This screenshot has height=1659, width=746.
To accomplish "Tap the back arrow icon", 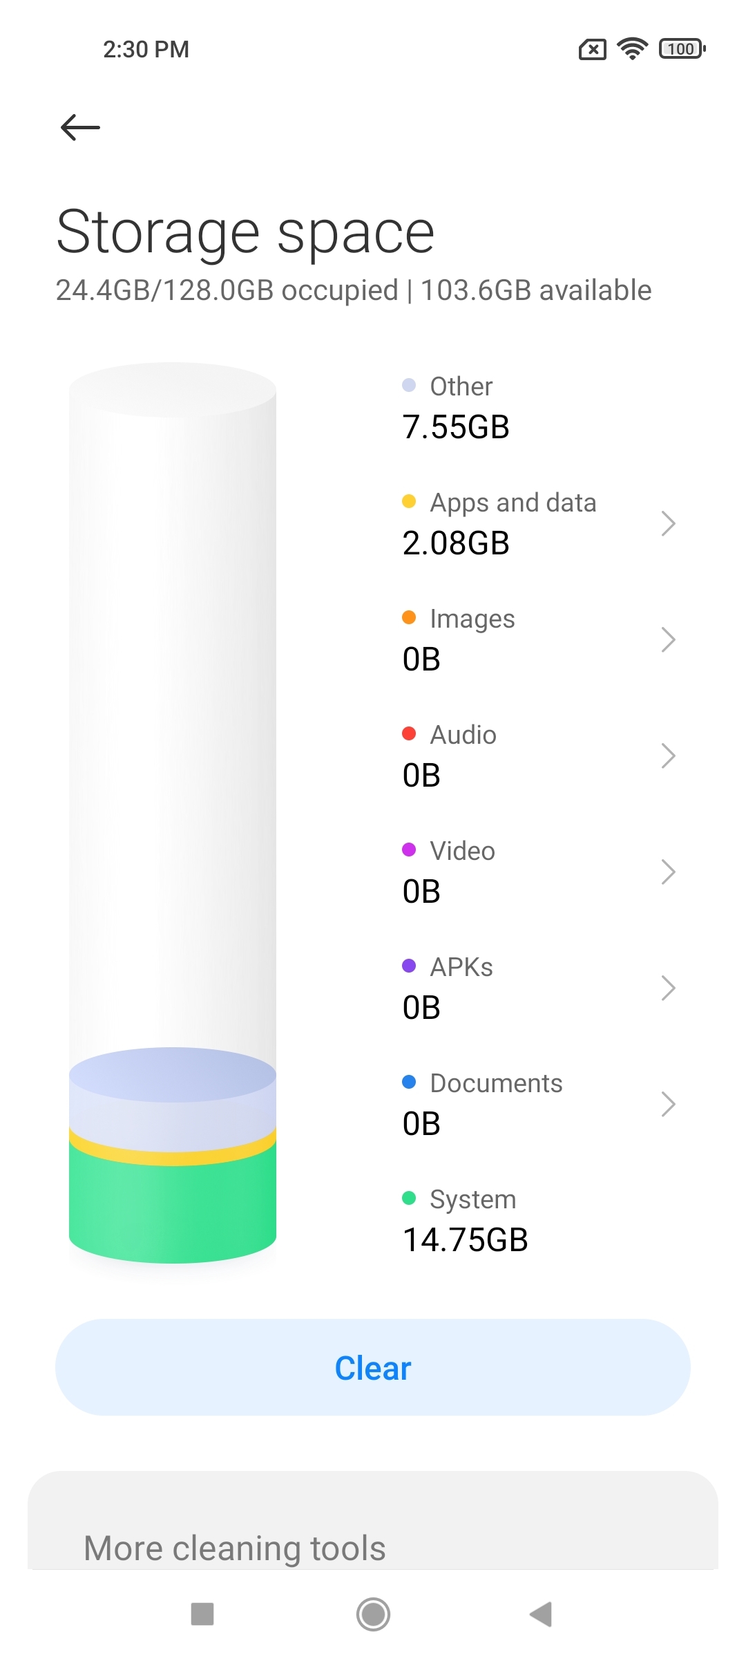I will 80,127.
